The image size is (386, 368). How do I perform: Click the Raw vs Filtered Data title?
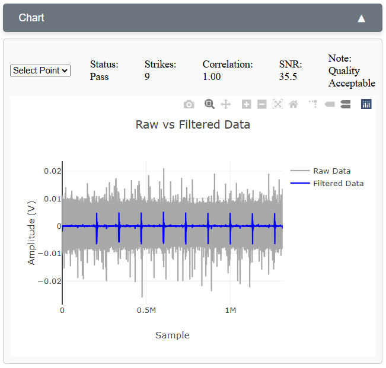pyautogui.click(x=193, y=124)
